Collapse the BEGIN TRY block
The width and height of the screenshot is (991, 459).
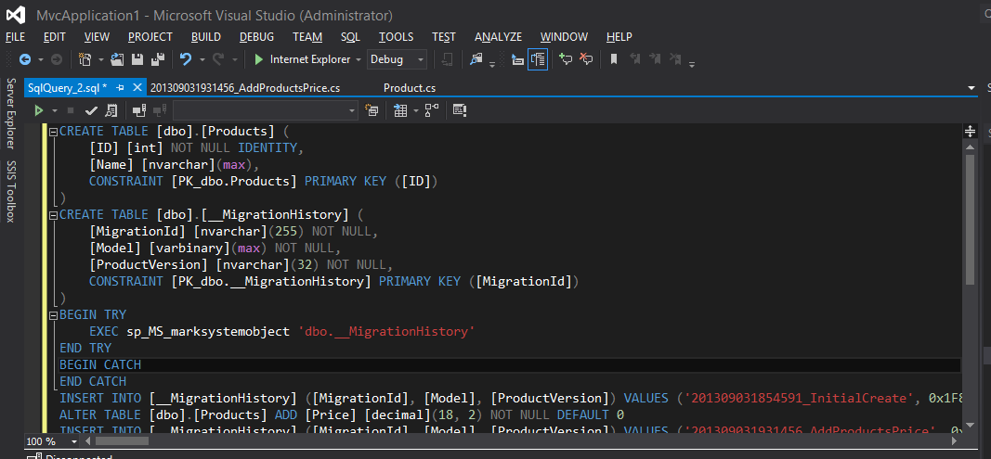[x=53, y=314]
